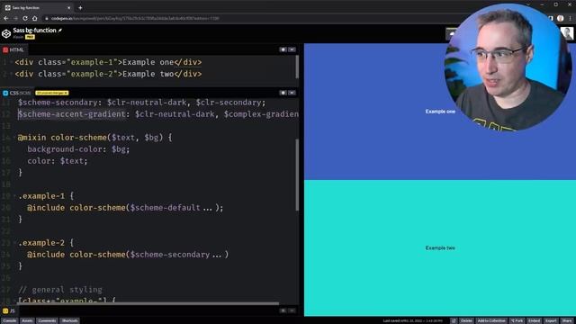Open Chrome profile avatar
This screenshot has height=324, width=576.
(560, 18)
